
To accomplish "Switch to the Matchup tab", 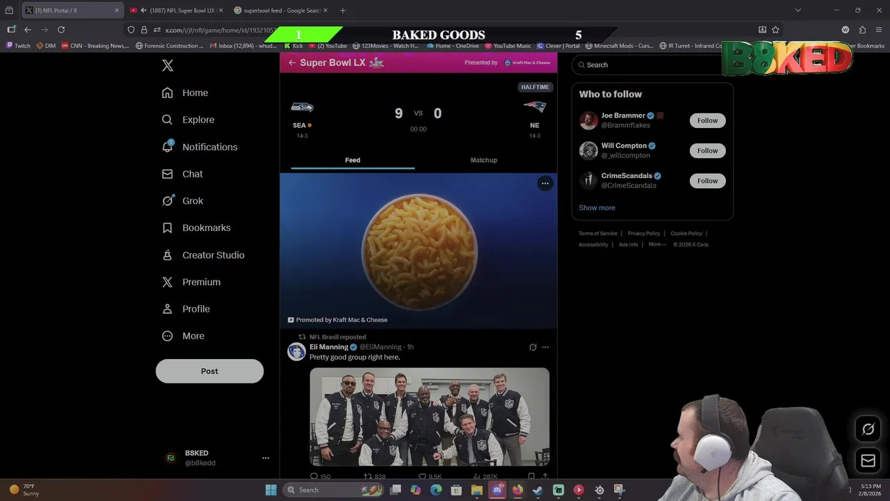I will [484, 160].
